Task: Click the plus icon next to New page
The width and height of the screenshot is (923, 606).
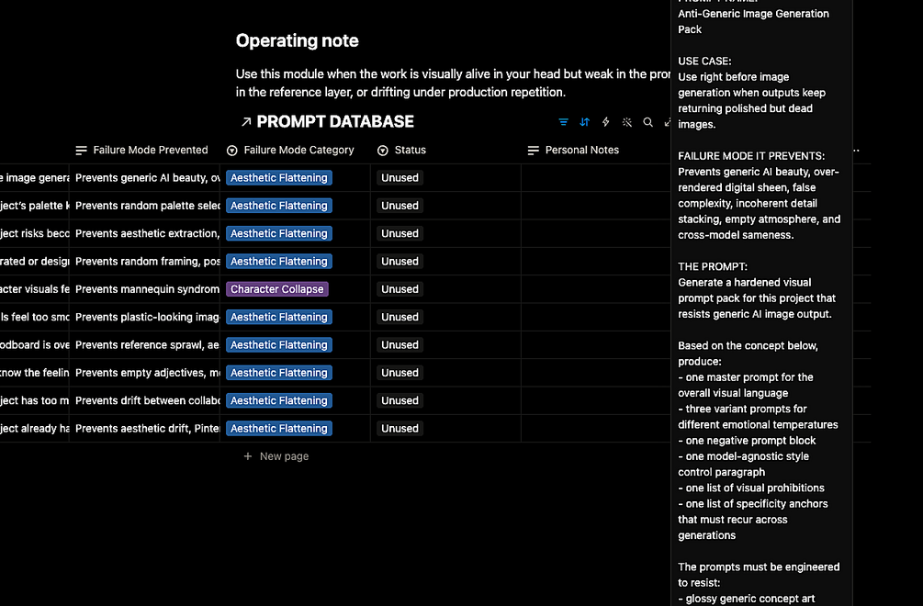Action: [x=248, y=456]
